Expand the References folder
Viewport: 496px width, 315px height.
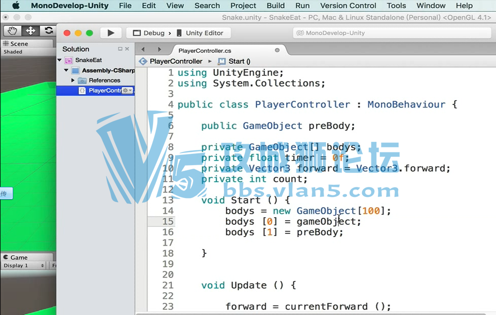(x=73, y=81)
